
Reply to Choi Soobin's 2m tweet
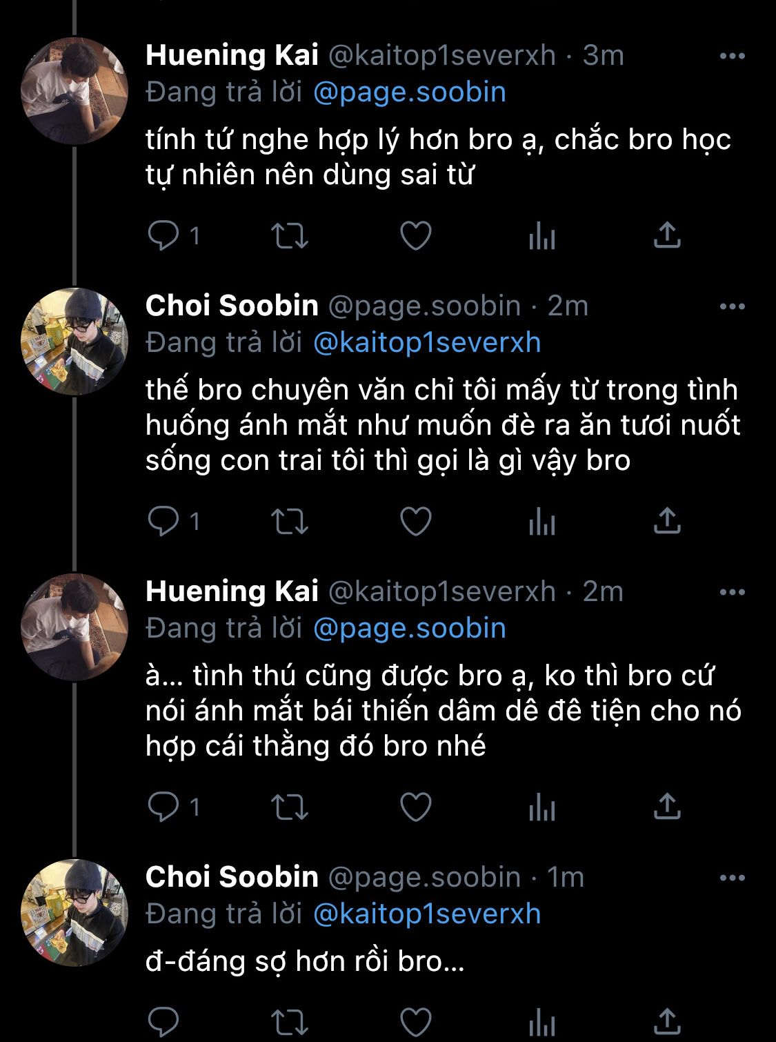pos(163,522)
